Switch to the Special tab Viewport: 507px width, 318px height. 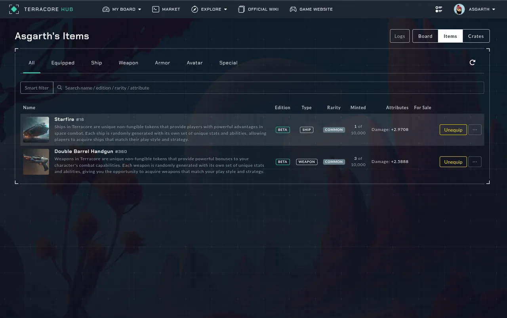tap(229, 63)
